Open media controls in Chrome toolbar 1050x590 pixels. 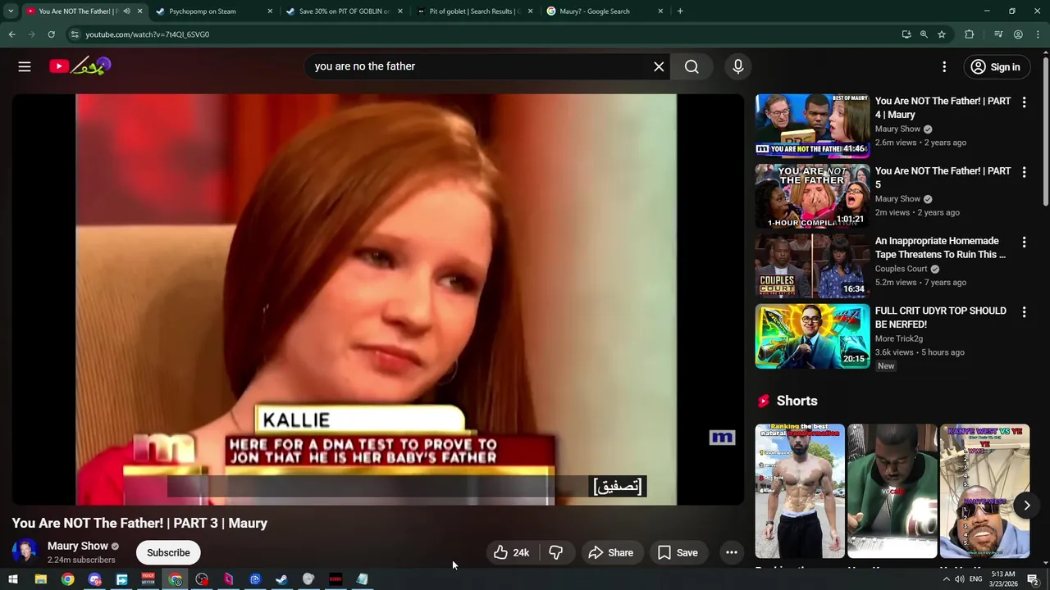coord(998,34)
